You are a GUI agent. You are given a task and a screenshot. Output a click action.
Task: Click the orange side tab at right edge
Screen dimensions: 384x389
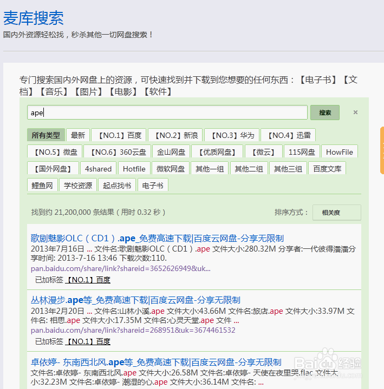pos(382,150)
